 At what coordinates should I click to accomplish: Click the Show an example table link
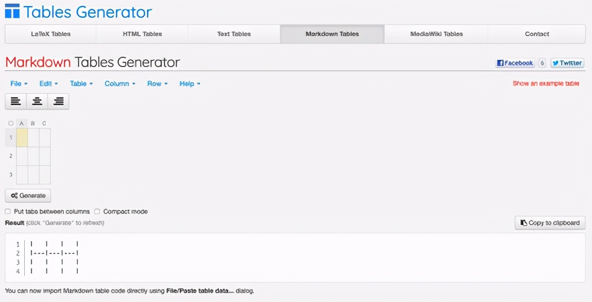tap(546, 84)
